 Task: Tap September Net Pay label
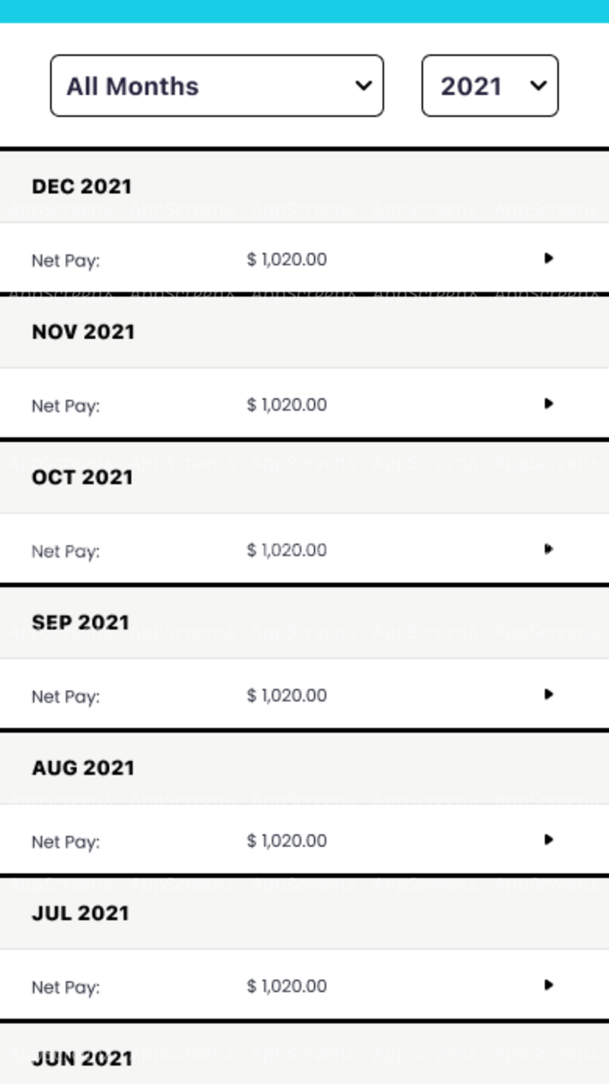[66, 697]
